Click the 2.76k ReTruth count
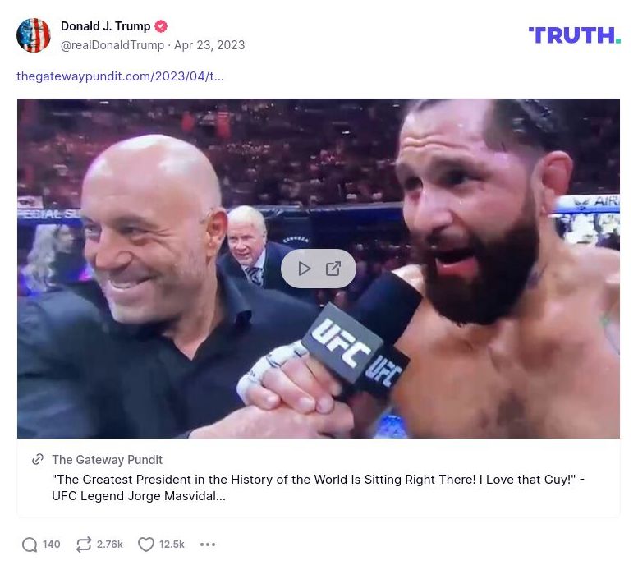This screenshot has height=570, width=638. click(110, 545)
